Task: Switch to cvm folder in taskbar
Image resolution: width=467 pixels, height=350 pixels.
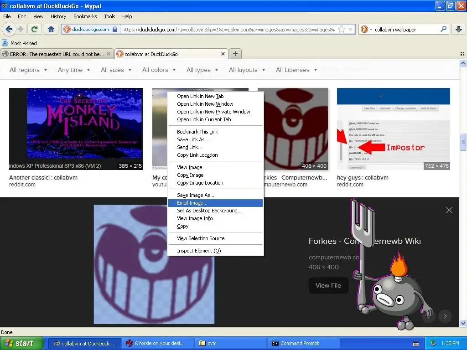Action: pos(230,343)
